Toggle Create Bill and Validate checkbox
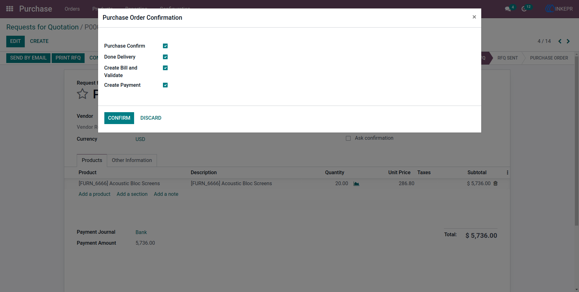Viewport: 579px width, 292px height. (x=165, y=68)
